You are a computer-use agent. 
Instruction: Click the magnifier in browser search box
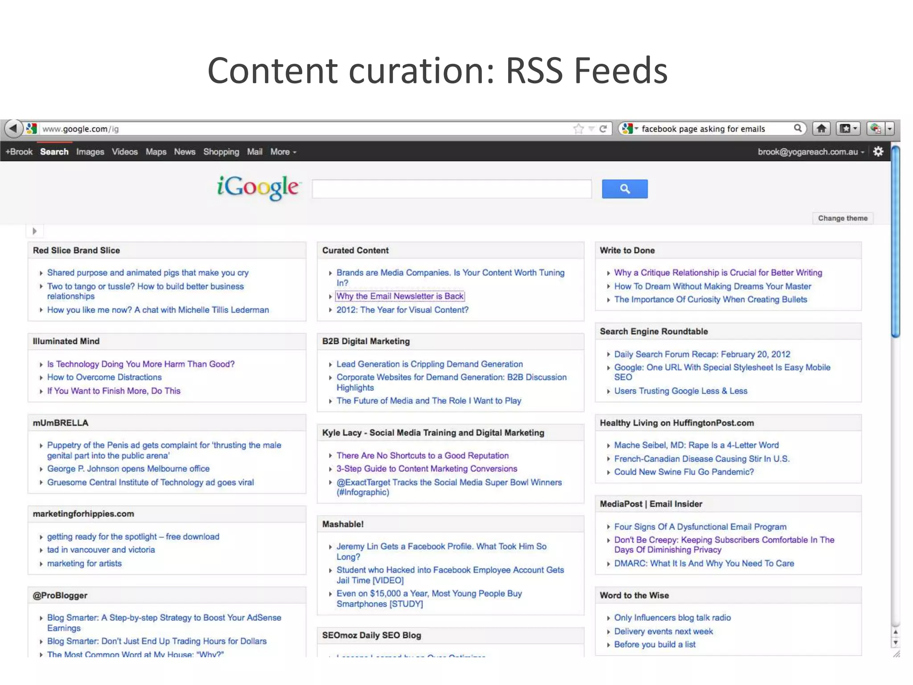click(798, 128)
